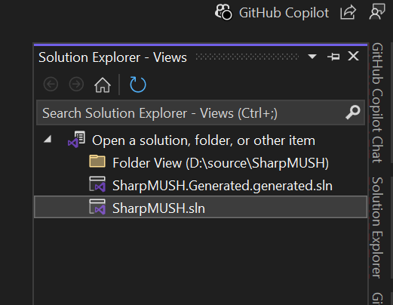
Task: Click the Share arrow icon
Action: 348,12
